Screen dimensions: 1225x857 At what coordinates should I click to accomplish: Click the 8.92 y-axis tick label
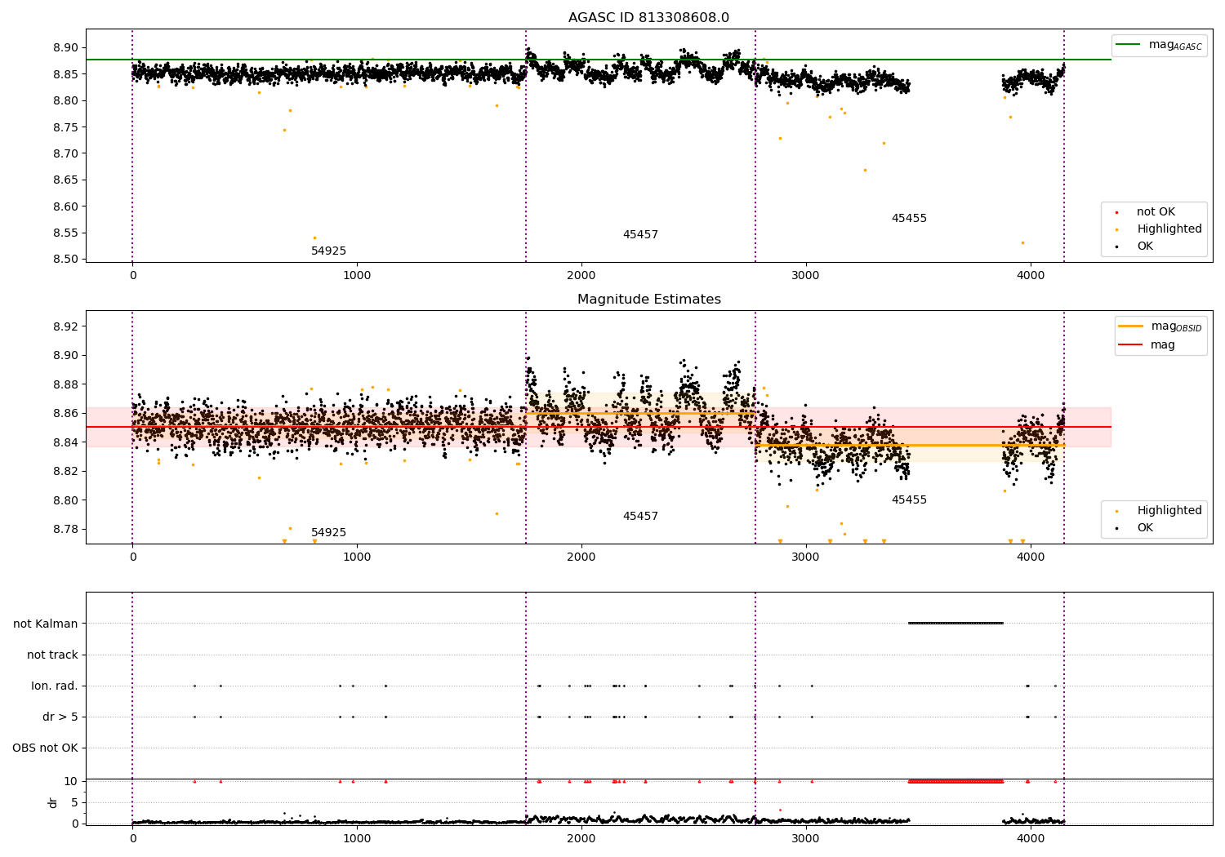(x=65, y=326)
